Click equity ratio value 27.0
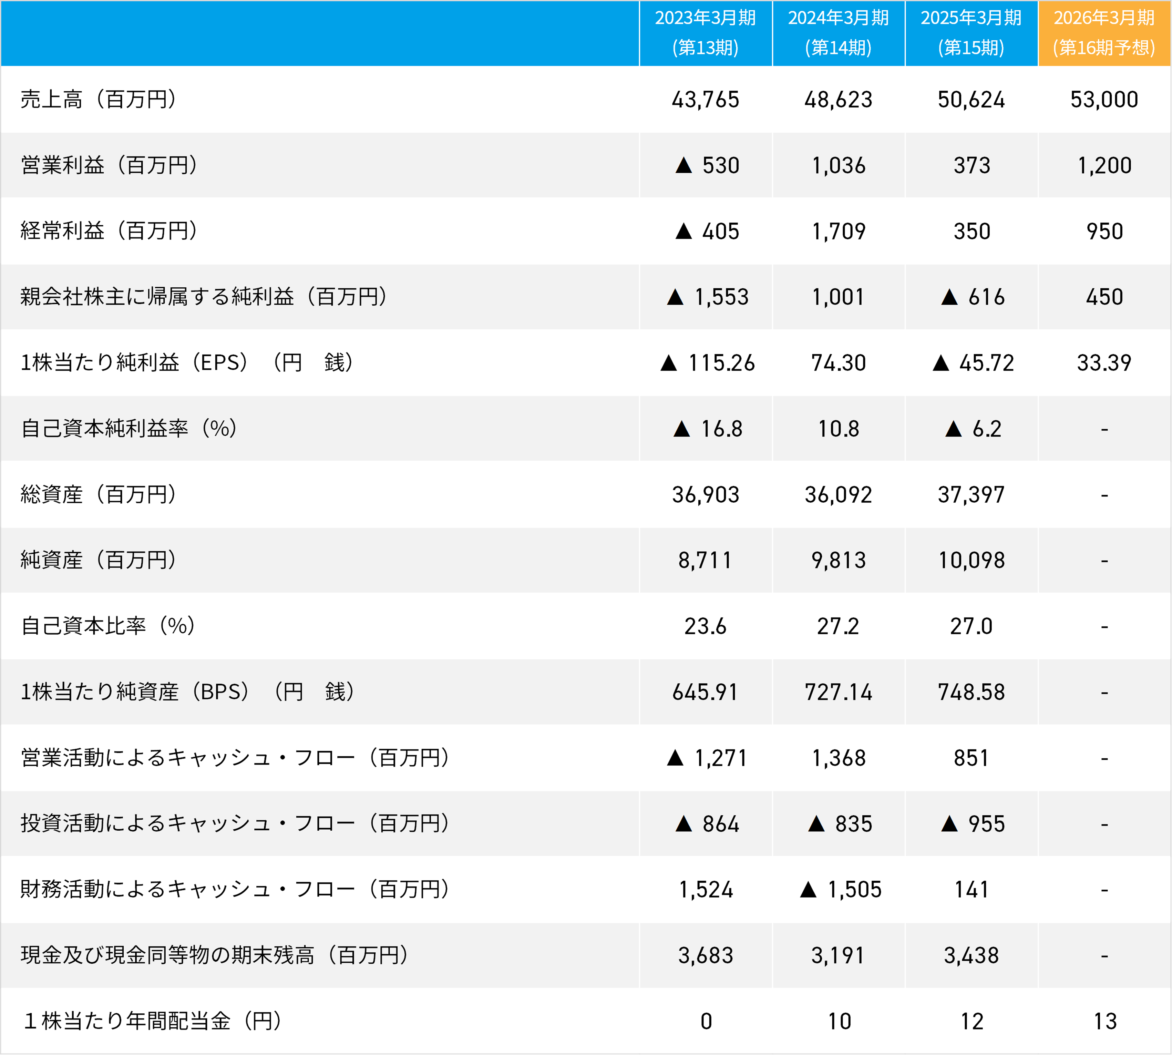This screenshot has width=1172, height=1055. tap(971, 627)
